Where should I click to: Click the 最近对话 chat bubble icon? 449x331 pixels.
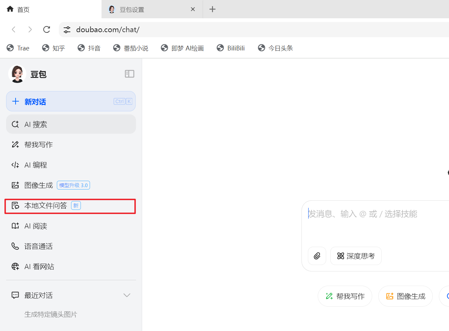click(x=15, y=295)
